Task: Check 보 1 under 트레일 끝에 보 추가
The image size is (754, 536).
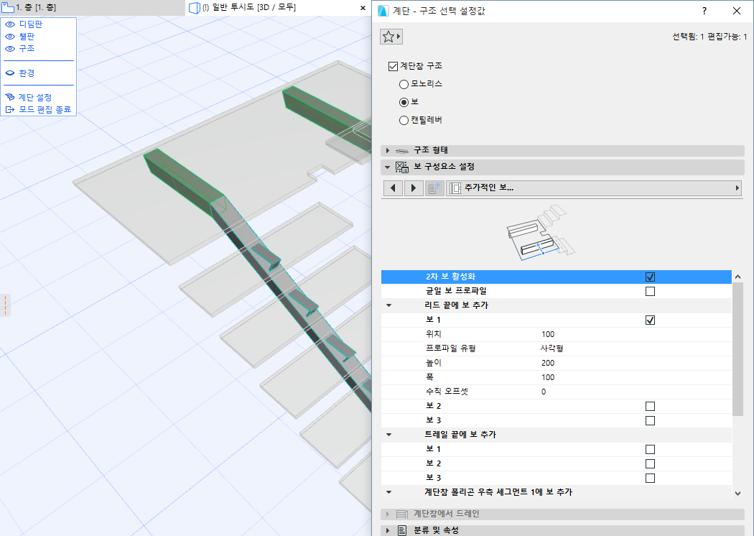Action: point(650,449)
